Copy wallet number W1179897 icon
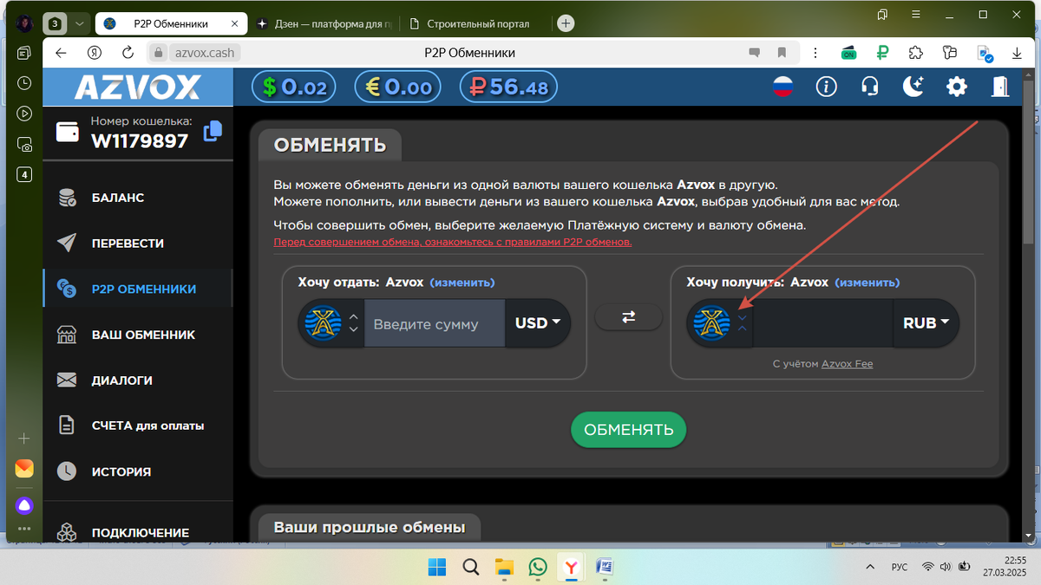Image resolution: width=1041 pixels, height=585 pixels. [213, 131]
